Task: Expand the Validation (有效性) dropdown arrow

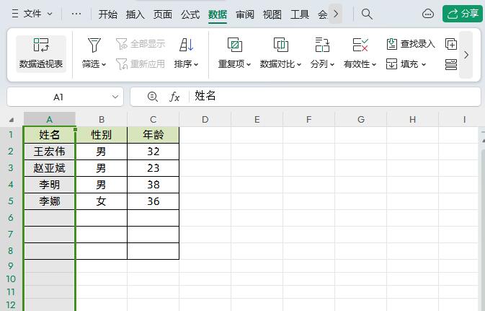Action: coord(374,64)
